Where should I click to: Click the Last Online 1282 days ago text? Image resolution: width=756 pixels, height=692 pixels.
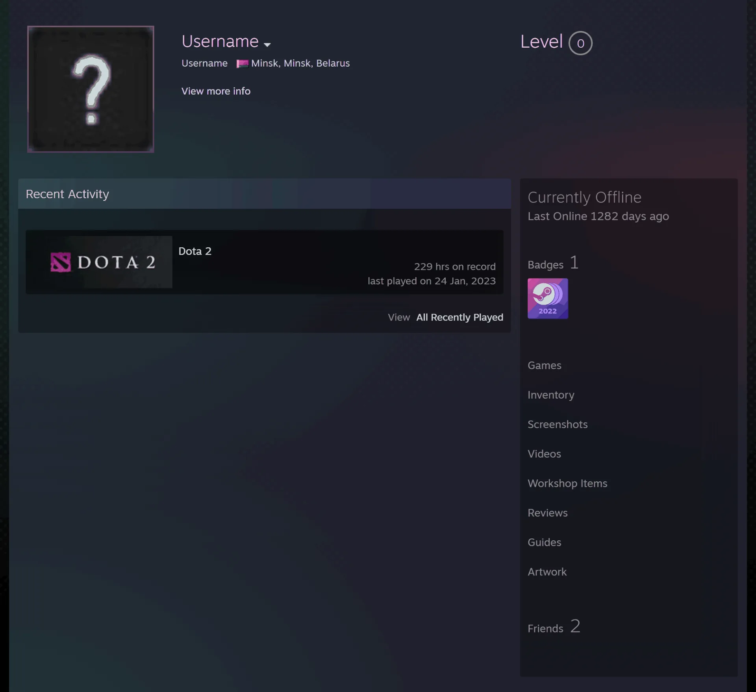pos(598,216)
